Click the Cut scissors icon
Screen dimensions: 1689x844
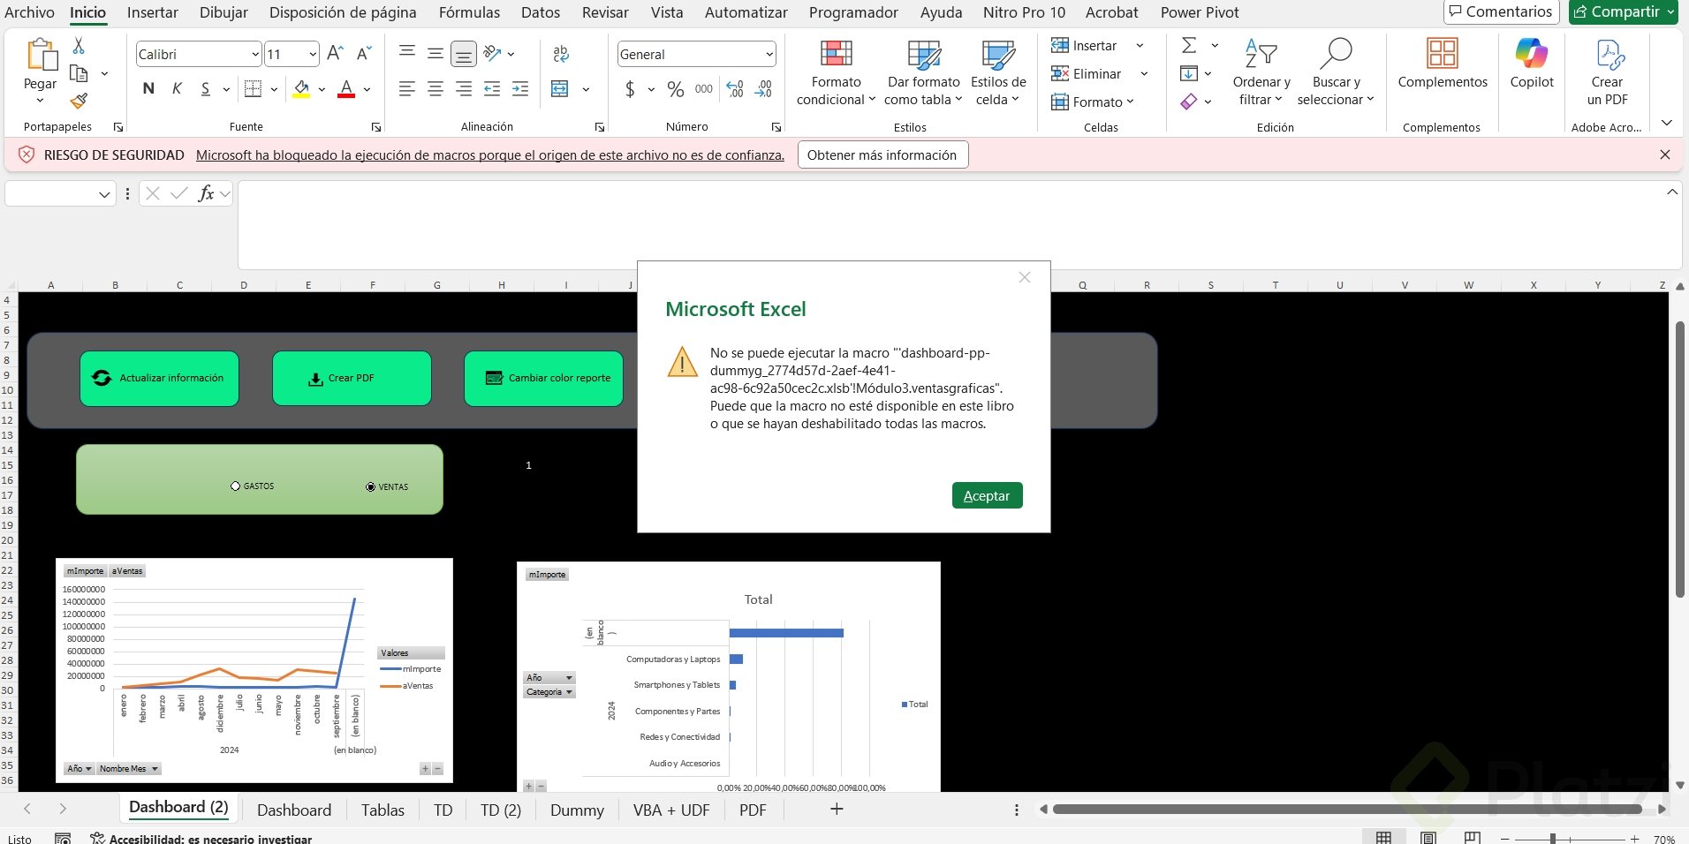pyautogui.click(x=79, y=46)
